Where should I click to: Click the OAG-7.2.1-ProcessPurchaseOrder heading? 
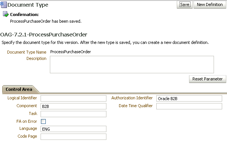tap(44, 35)
